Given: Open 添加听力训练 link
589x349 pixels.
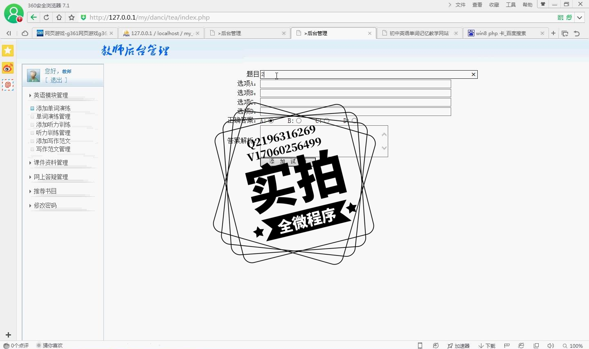Looking at the screenshot, I should click(x=53, y=124).
